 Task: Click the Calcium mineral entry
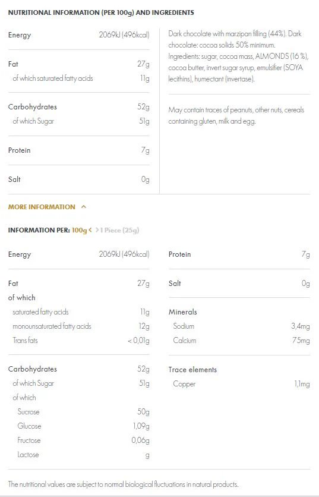point(185,341)
